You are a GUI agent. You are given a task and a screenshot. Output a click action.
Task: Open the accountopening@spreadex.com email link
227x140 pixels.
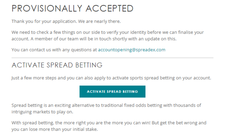(x=131, y=50)
